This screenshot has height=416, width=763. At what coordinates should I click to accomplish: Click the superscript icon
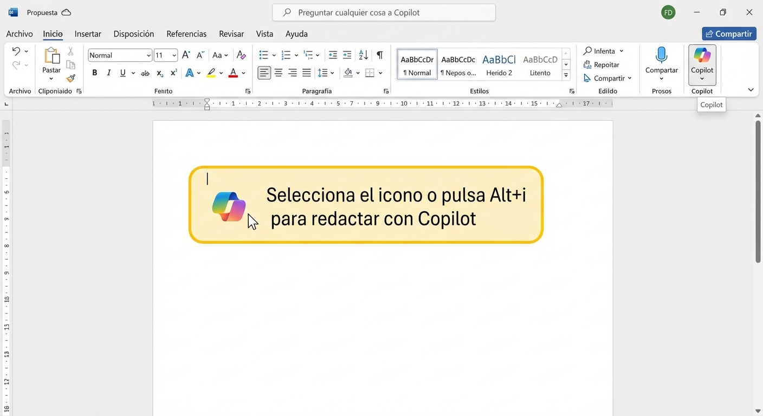(x=173, y=72)
